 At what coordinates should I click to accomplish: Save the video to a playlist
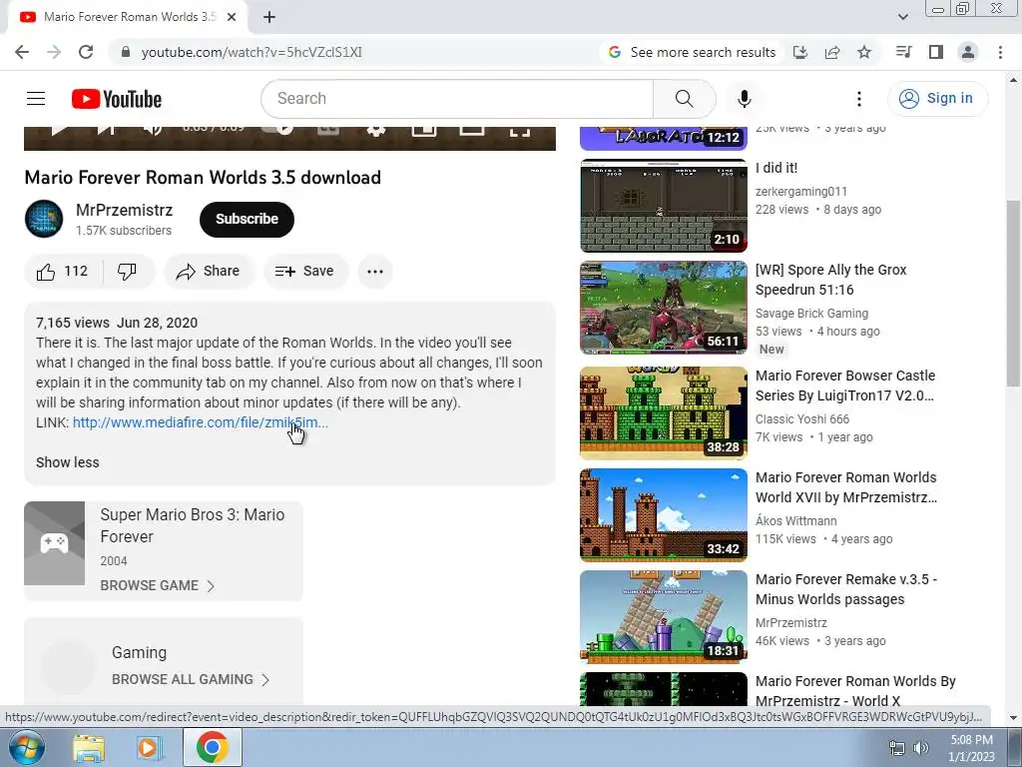pos(305,272)
